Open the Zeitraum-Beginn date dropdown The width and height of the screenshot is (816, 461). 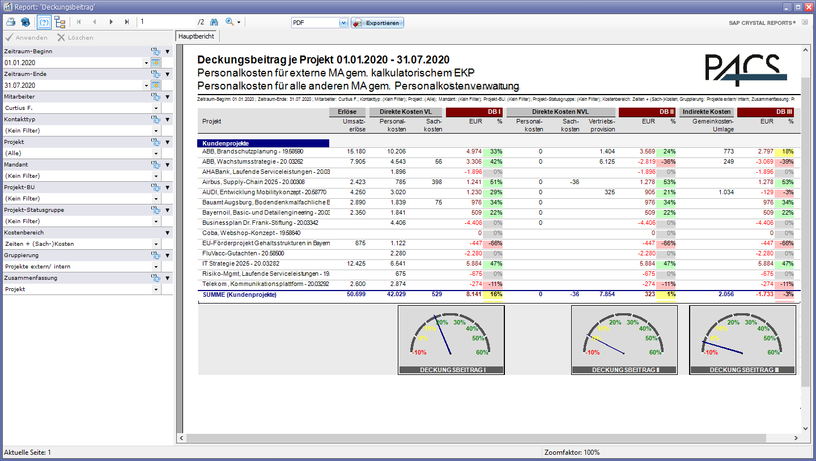tap(146, 63)
